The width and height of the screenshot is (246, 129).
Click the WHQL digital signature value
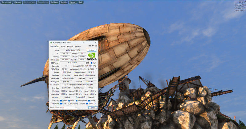(x=91, y=88)
